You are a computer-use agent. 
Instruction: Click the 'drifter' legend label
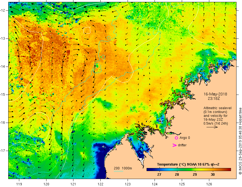[182, 145]
